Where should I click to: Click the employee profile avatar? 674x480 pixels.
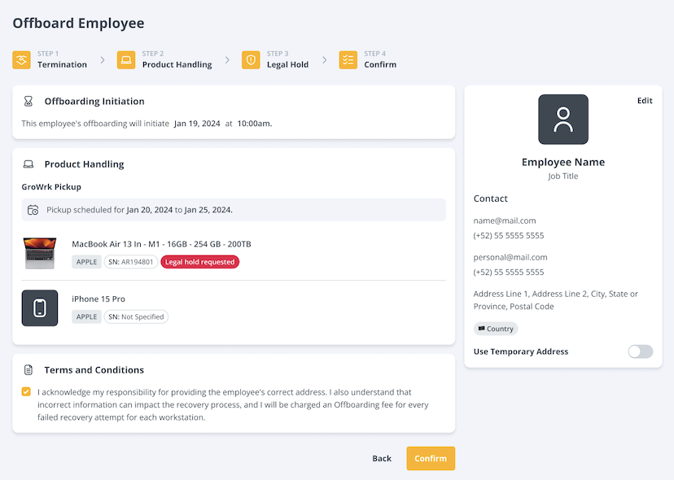point(562,120)
